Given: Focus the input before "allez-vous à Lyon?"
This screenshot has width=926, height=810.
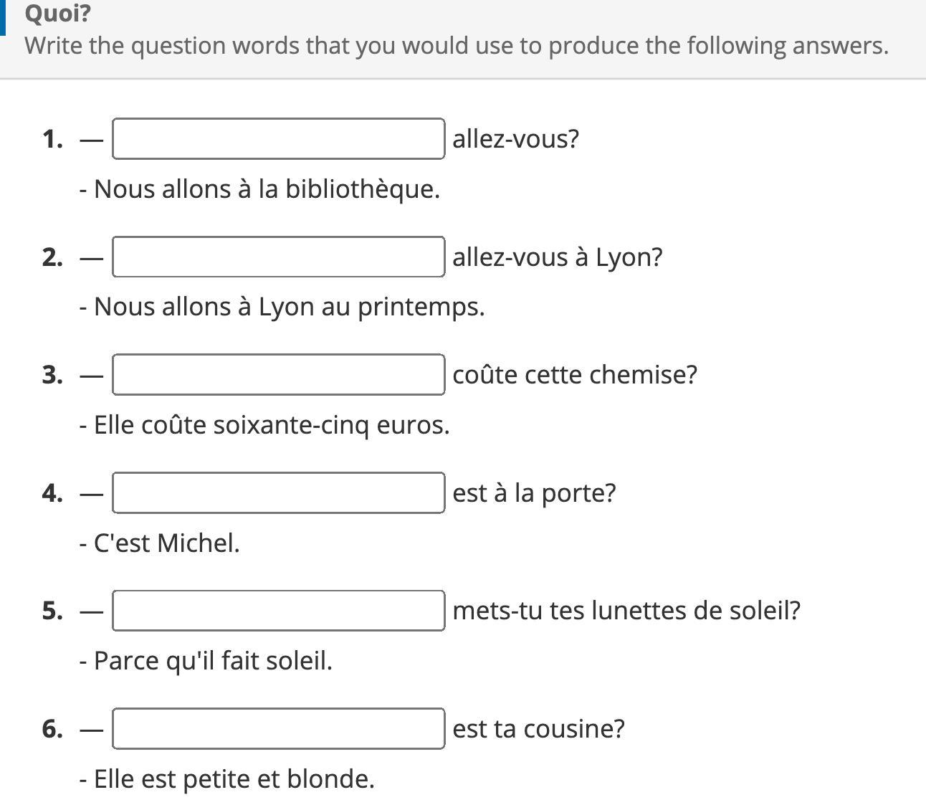Looking at the screenshot, I should [278, 257].
